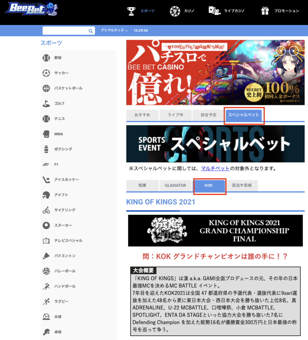This screenshot has width=308, height=340.
Task: Switch to the スペシャルベット tab
Action: coord(243,115)
